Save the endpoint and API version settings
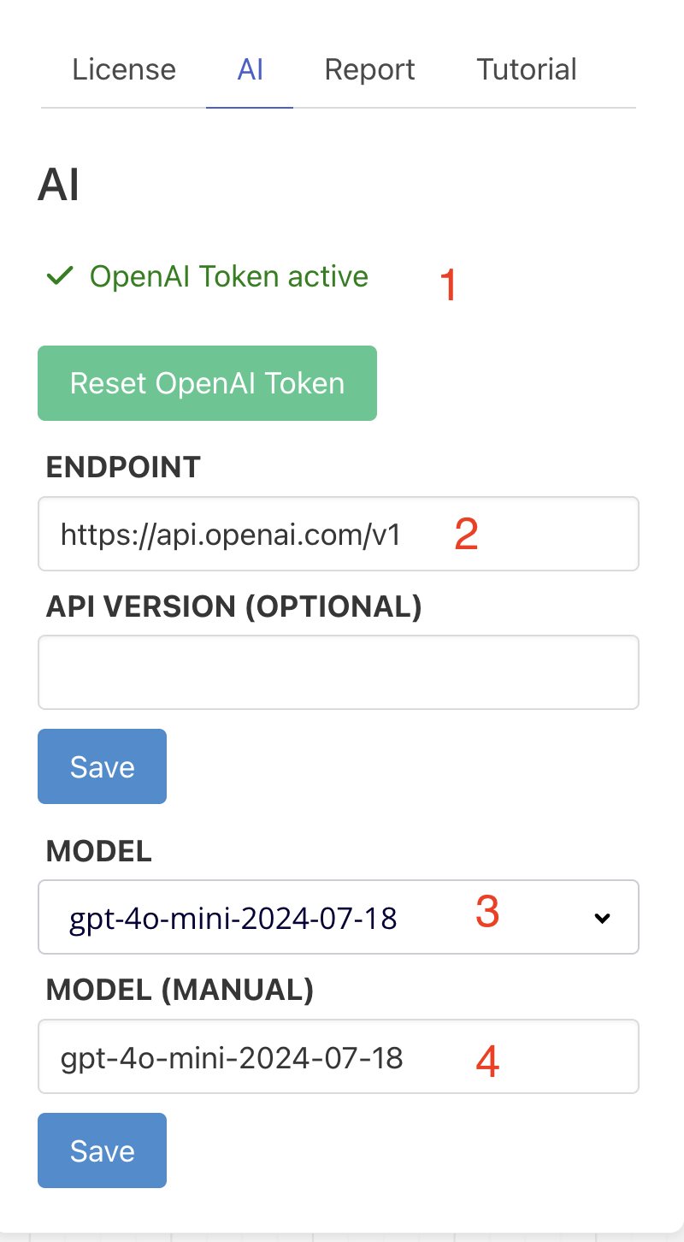 pos(102,766)
